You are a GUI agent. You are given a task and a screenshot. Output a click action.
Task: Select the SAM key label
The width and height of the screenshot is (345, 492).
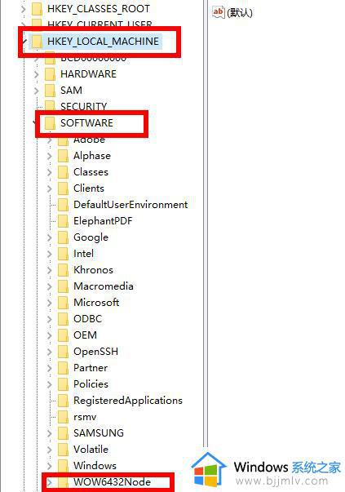71,91
